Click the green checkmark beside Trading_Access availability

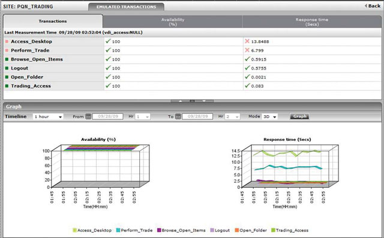click(108, 86)
